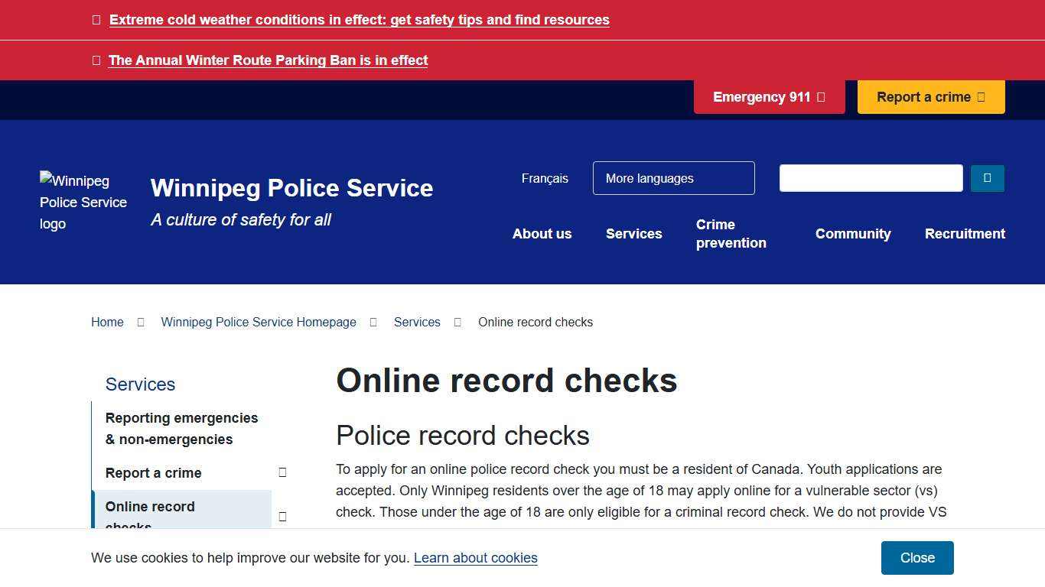This screenshot has width=1045, height=587.
Task: Open the Community menu
Action: [853, 234]
